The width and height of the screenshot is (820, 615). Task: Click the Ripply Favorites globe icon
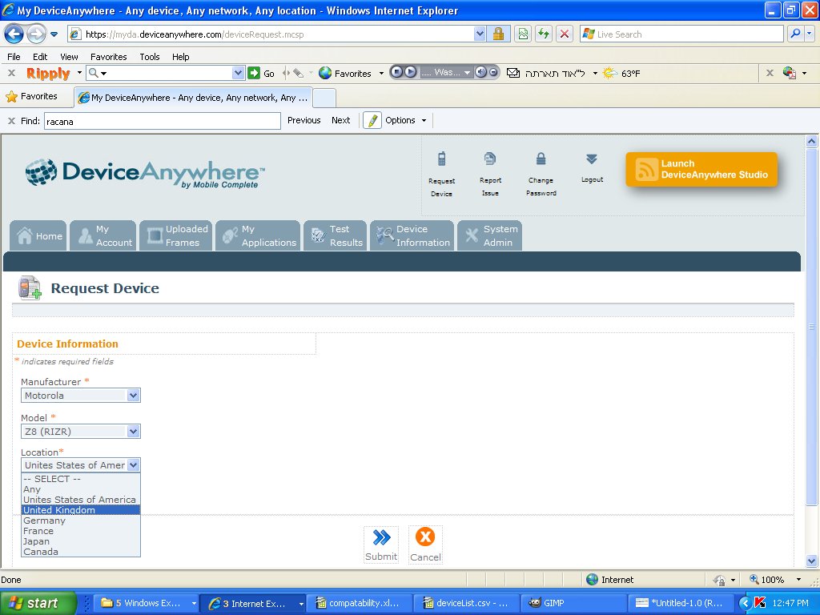(325, 73)
